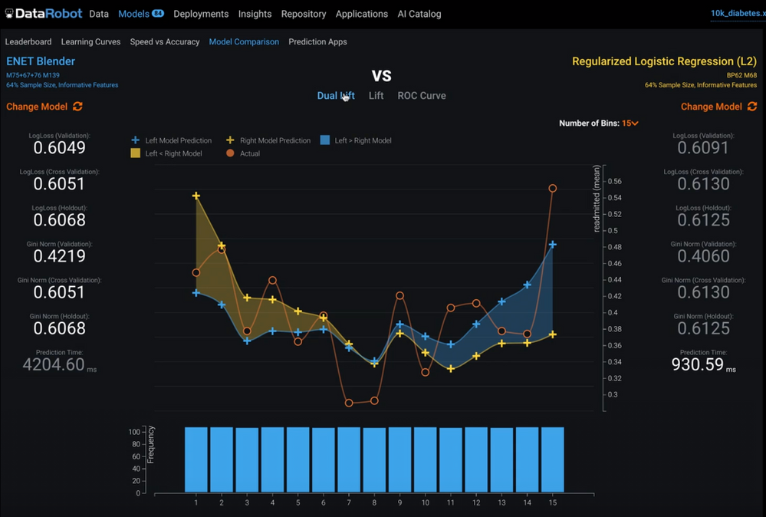Open the 10k_diabetes project selector
Viewport: 766px width, 517px height.
[x=737, y=14]
